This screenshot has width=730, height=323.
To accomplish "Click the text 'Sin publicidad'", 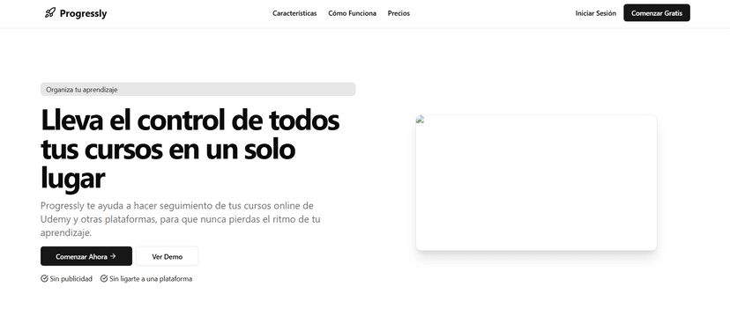I will coord(71,279).
